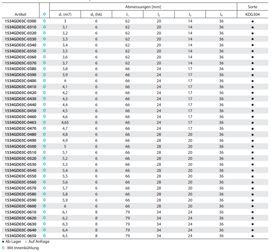275x252 pixels.
Task: Click the availability dot for 1534GD03C-0610
Action: pos(253,212)
